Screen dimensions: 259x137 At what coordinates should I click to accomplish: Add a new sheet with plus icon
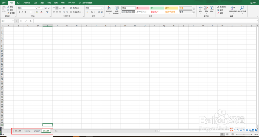(x=56, y=131)
